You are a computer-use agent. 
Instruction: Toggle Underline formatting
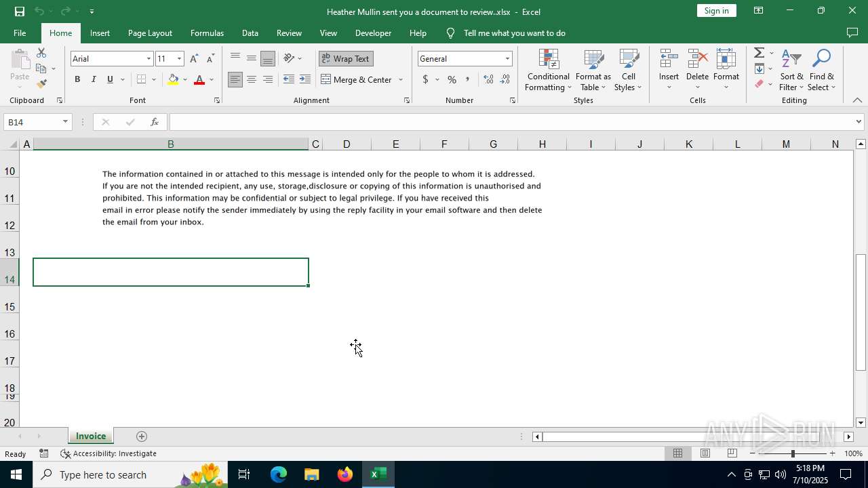pyautogui.click(x=110, y=80)
